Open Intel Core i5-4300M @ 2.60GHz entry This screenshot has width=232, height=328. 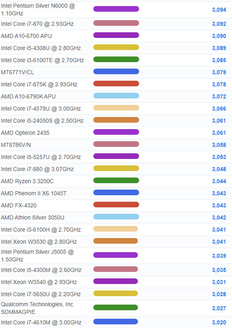point(41,270)
